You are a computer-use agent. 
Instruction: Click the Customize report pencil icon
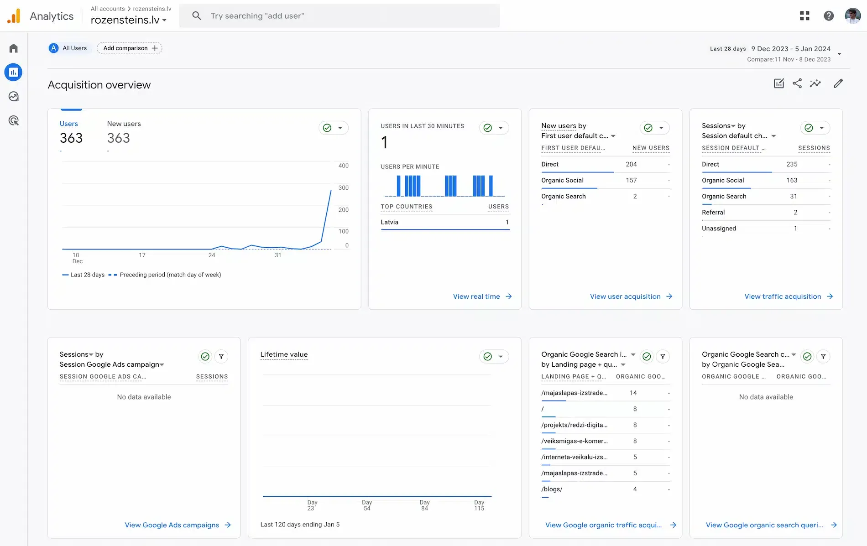pos(838,83)
